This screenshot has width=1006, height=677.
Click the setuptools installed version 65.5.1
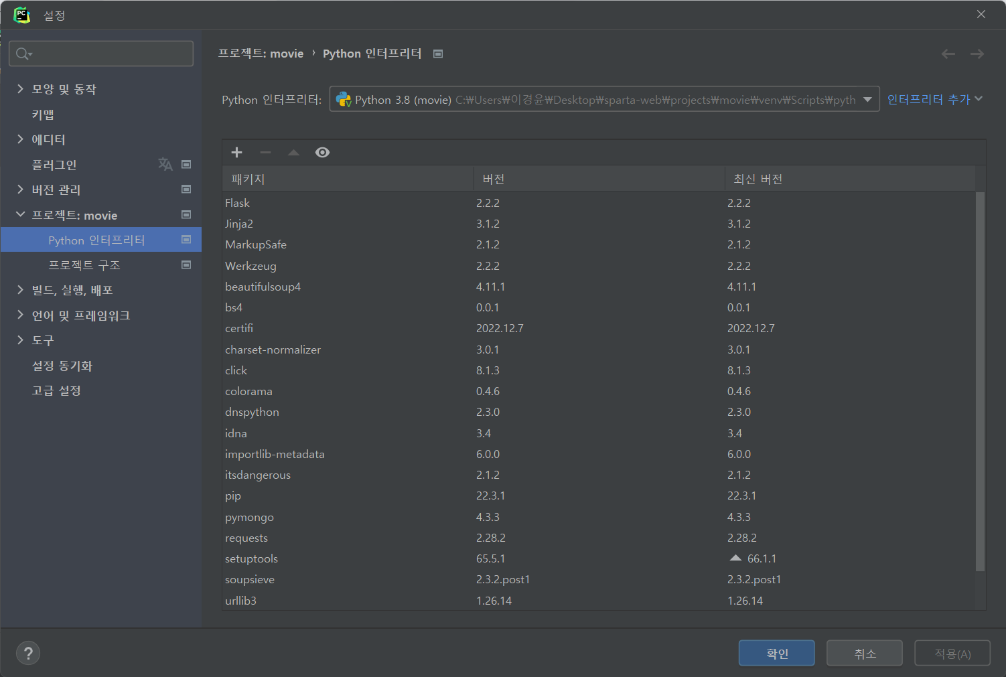[491, 558]
